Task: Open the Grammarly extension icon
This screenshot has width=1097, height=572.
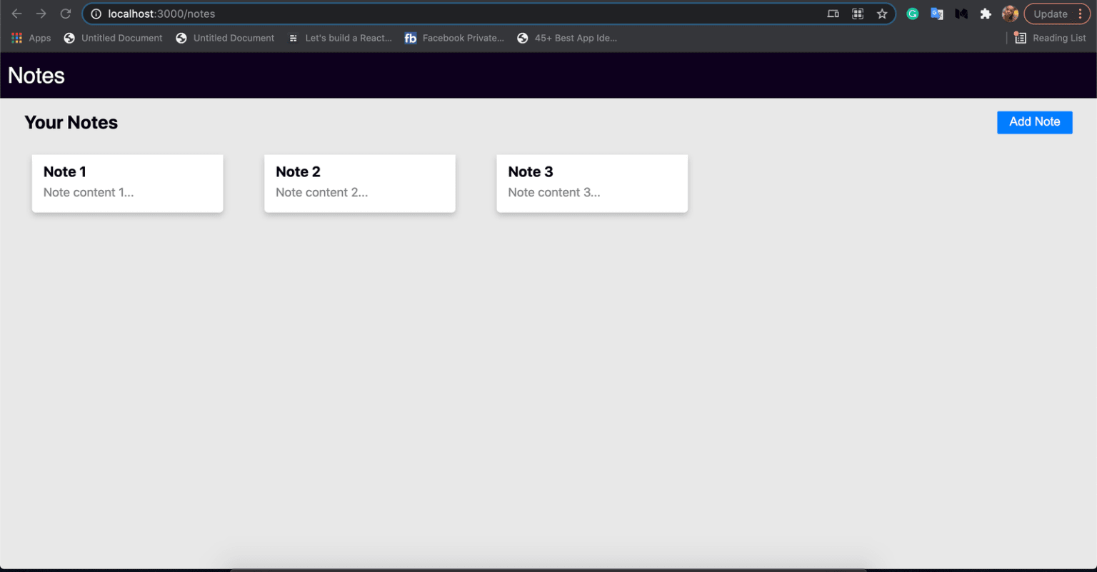Action: point(912,14)
